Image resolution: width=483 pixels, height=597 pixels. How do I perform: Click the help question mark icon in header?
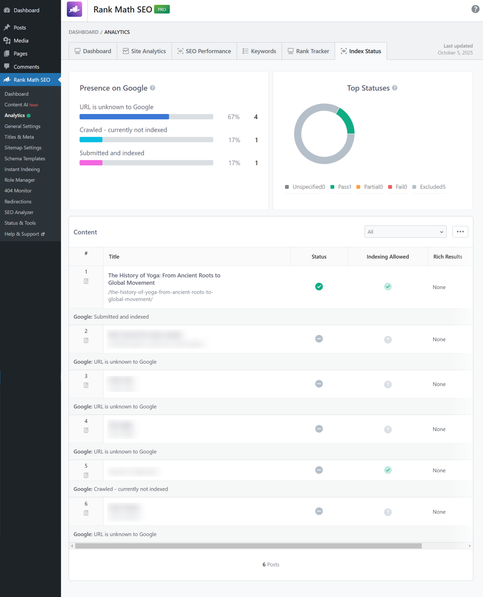point(475,9)
